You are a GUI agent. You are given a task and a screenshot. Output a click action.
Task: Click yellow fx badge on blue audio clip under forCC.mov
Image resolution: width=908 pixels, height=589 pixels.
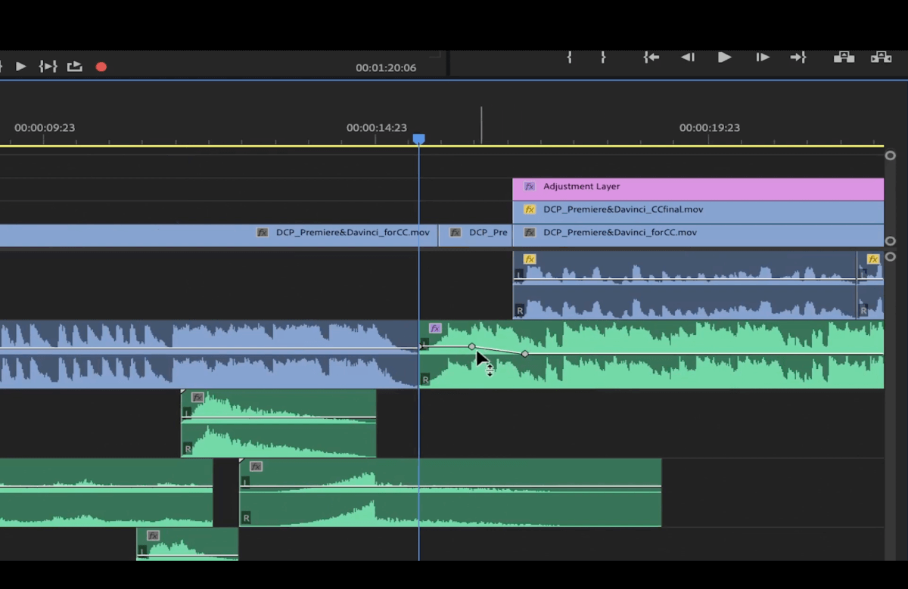(x=530, y=259)
